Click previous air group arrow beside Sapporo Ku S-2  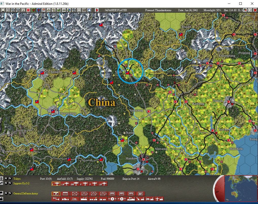coord(6,183)
